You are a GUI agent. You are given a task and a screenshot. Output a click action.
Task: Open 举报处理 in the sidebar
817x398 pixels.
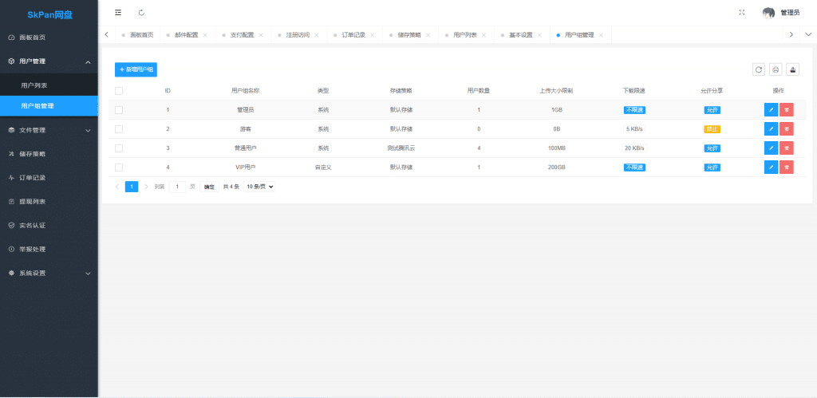(x=49, y=249)
